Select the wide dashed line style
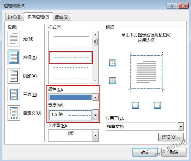 (x=71, y=67)
